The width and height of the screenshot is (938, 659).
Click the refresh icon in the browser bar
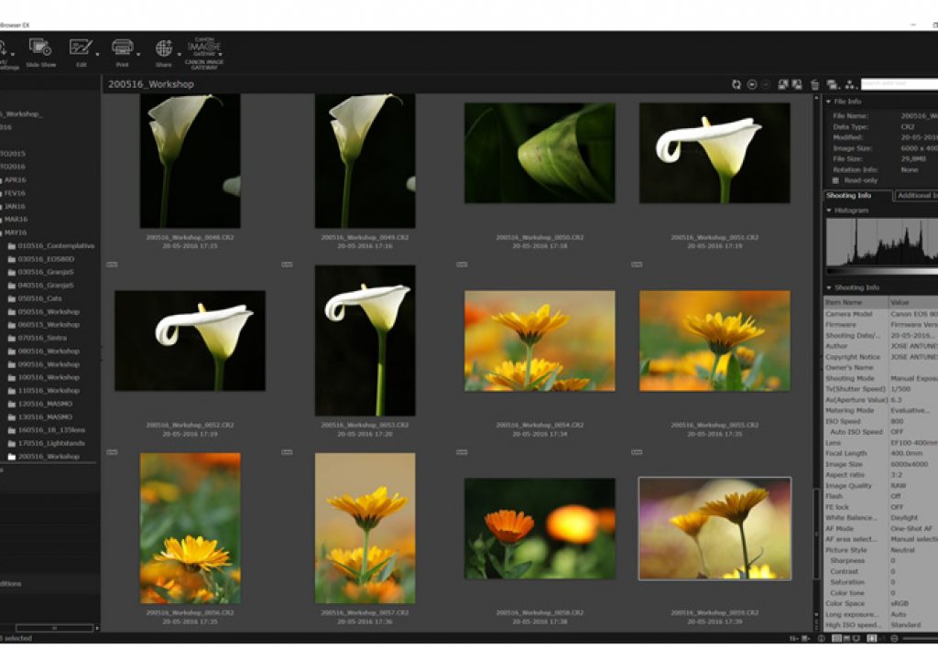pos(736,85)
